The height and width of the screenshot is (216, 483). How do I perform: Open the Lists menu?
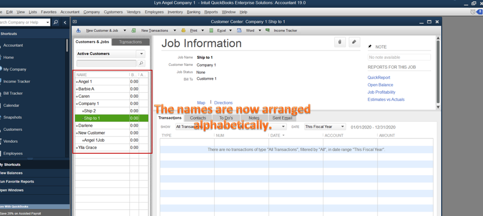(33, 12)
